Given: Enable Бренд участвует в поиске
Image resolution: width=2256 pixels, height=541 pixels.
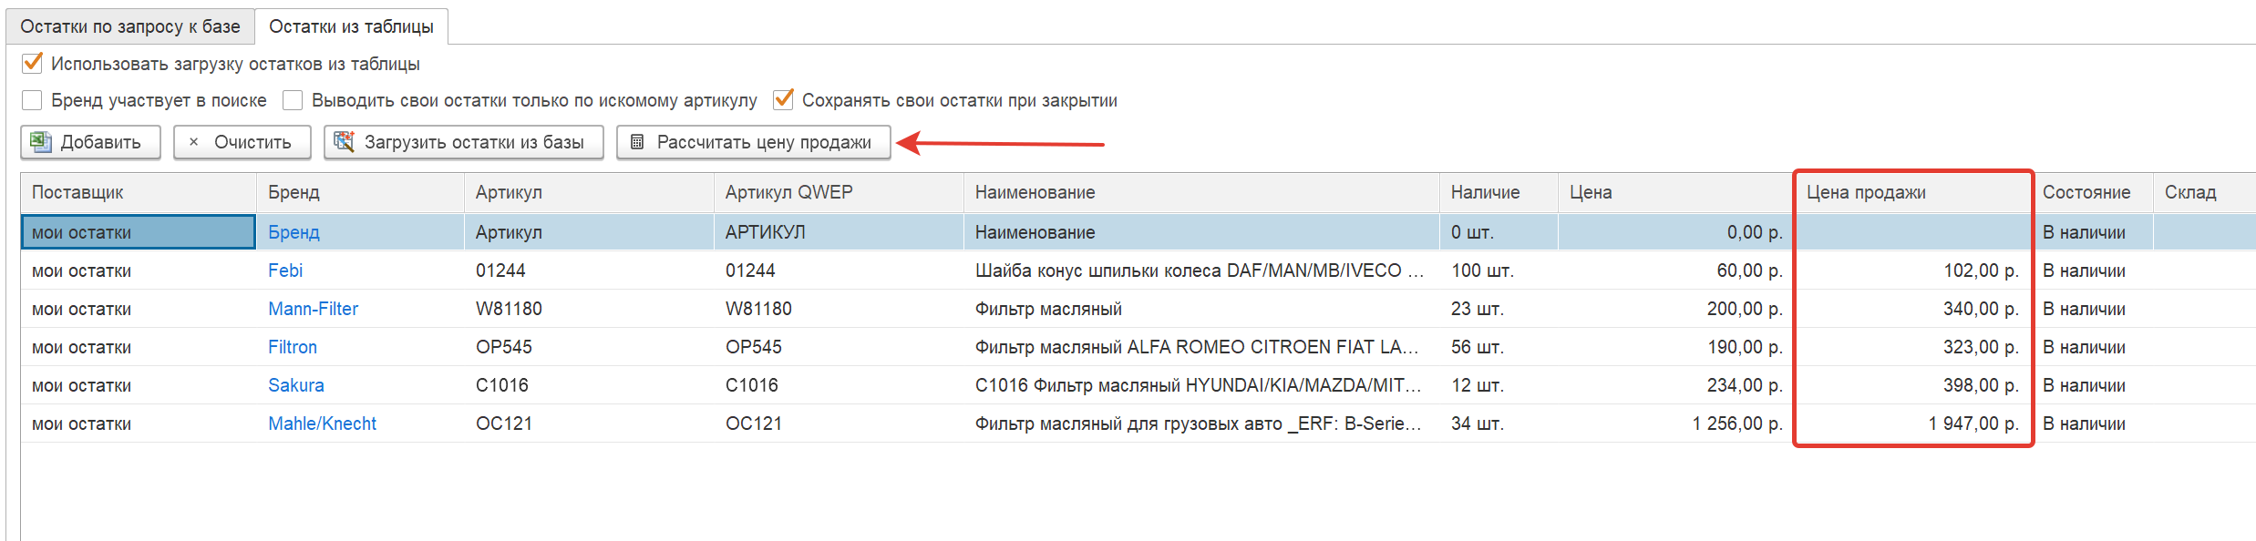Looking at the screenshot, I should (x=32, y=100).
